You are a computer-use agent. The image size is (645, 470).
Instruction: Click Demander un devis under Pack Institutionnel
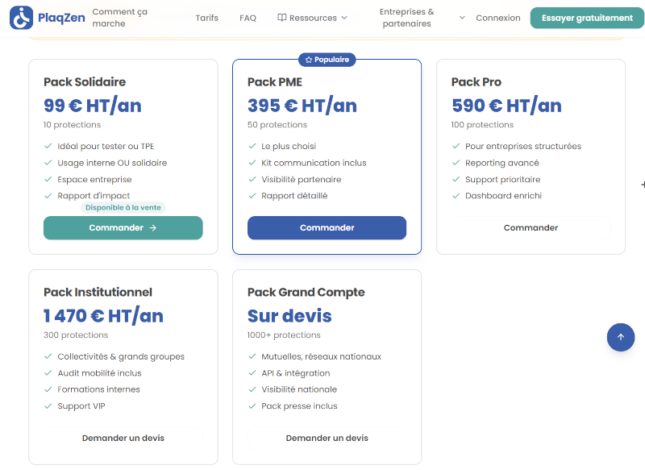(123, 438)
